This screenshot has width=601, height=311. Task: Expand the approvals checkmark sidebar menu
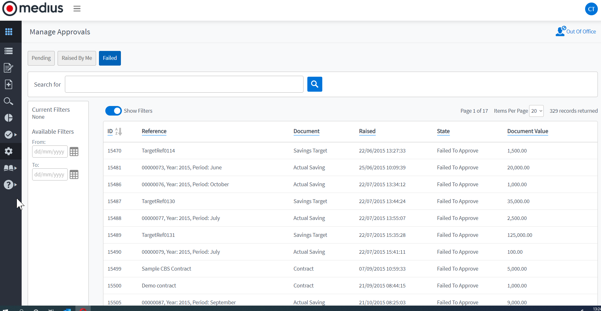pyautogui.click(x=10, y=135)
